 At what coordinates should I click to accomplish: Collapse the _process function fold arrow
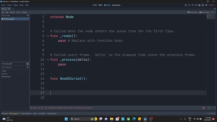tap(48, 60)
